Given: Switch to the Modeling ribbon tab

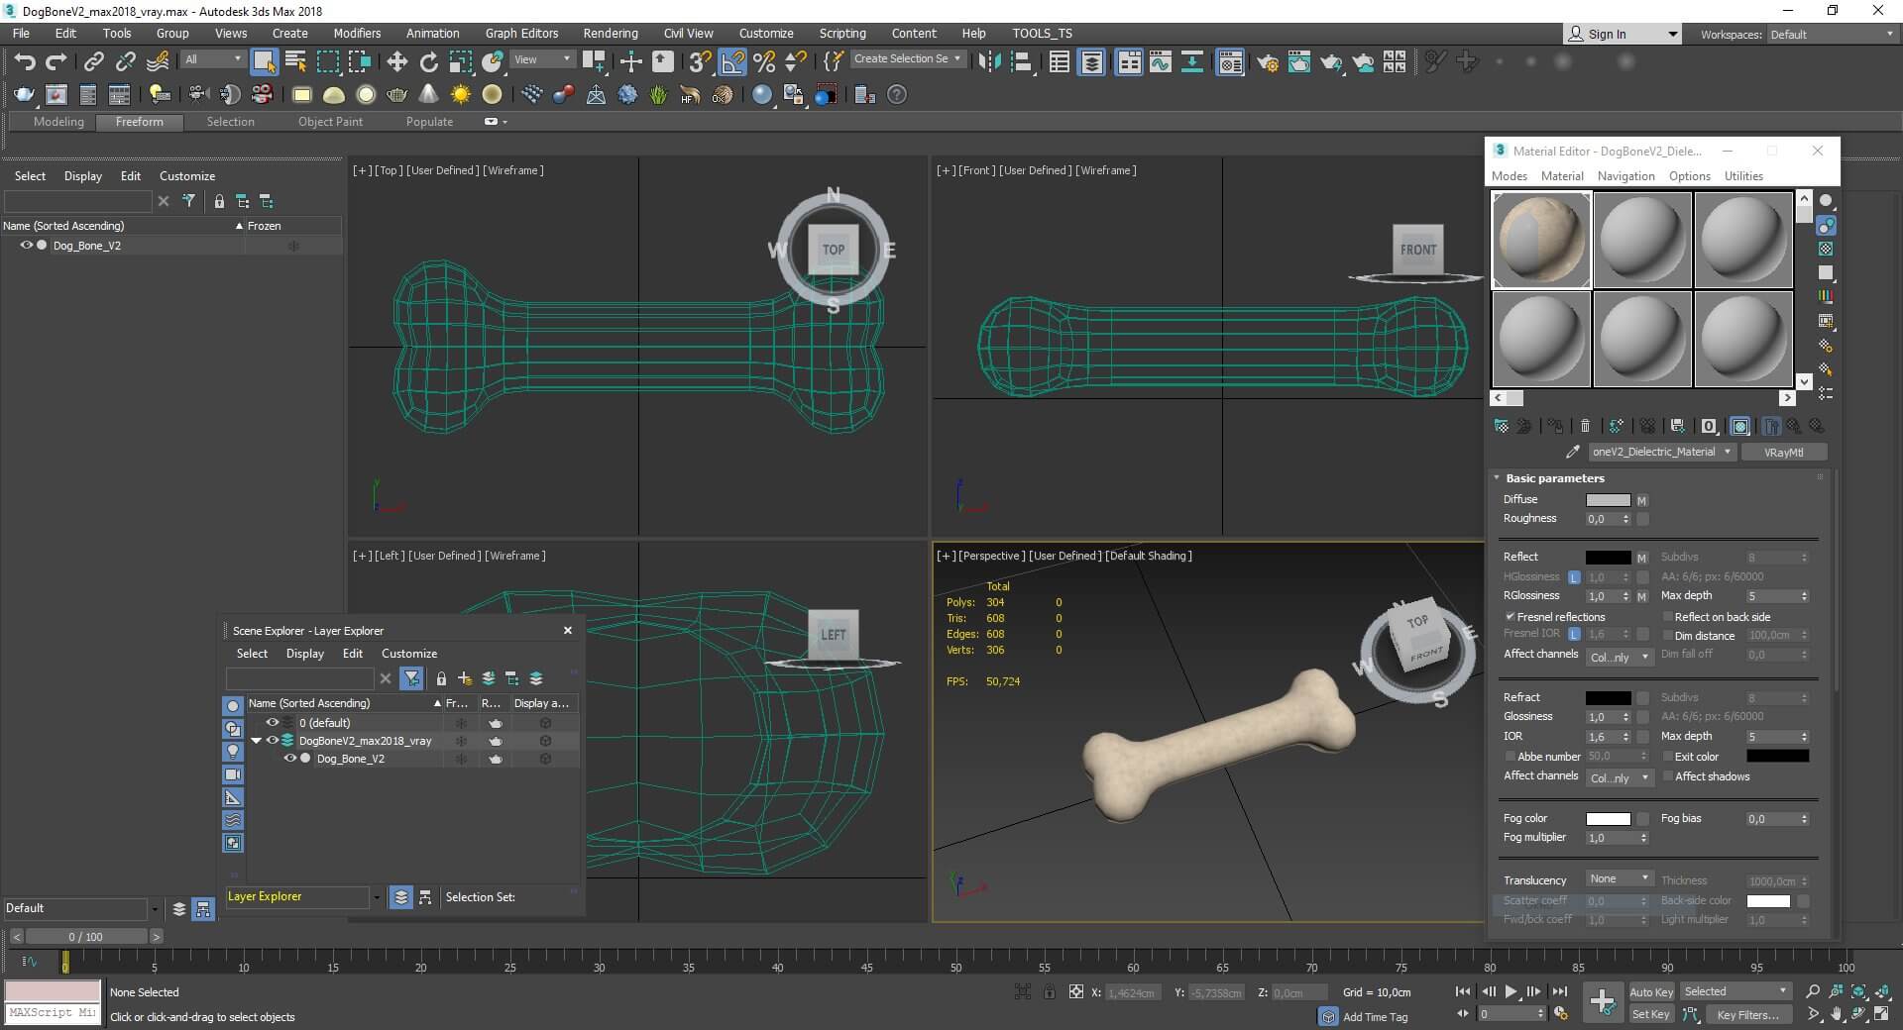Looking at the screenshot, I should pos(58,122).
